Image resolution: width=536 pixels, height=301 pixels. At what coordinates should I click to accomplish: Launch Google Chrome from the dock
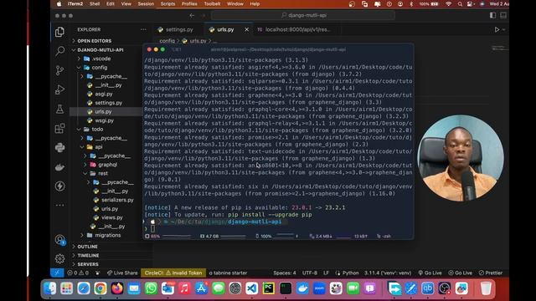100,288
